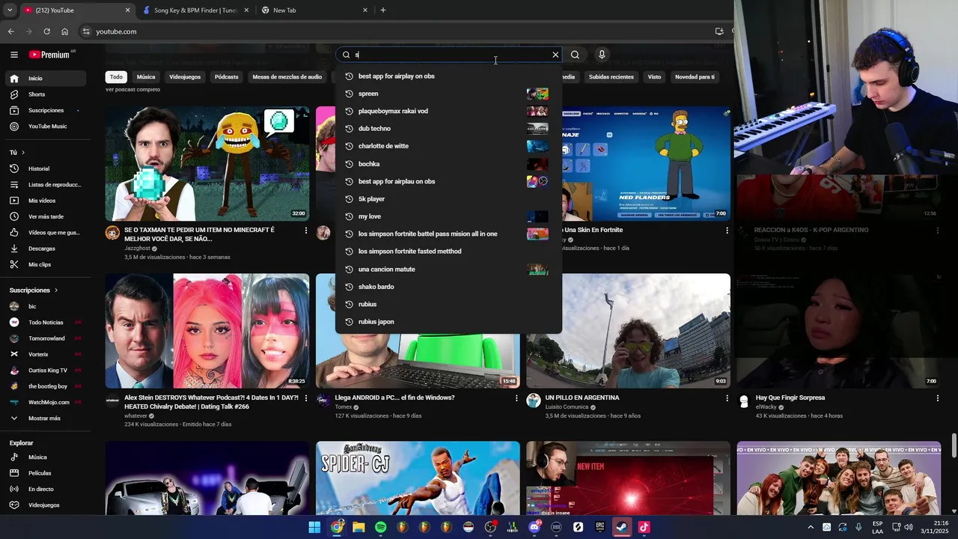
Task: Open options menu for Alex Stein video
Action: coord(305,398)
